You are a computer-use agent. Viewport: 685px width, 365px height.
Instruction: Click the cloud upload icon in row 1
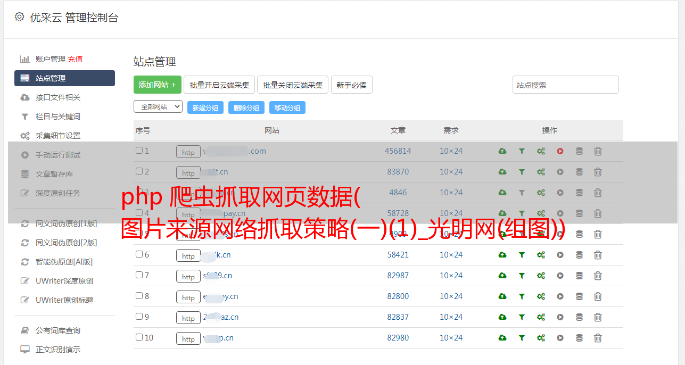502,151
